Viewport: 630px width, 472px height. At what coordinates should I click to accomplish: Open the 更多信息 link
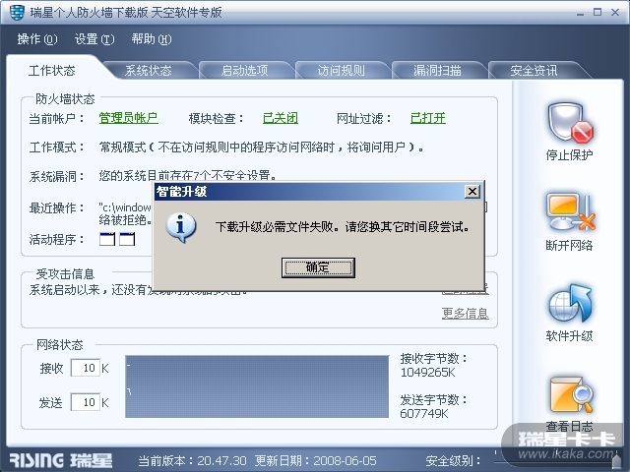click(x=466, y=313)
